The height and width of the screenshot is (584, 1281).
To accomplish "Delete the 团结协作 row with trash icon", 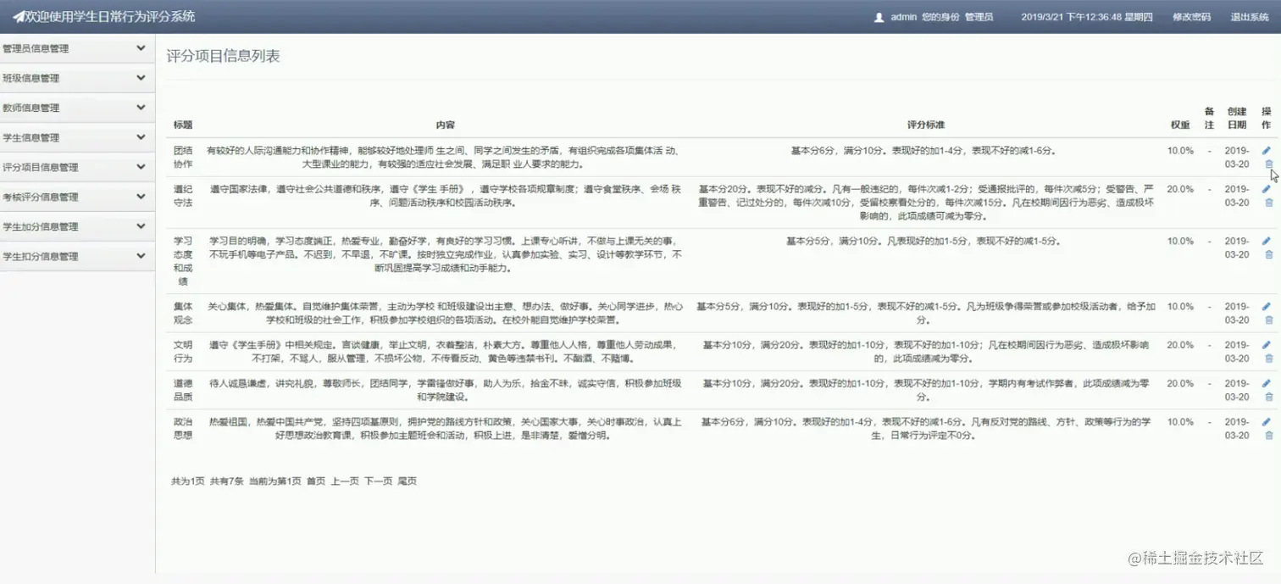I will pyautogui.click(x=1268, y=164).
